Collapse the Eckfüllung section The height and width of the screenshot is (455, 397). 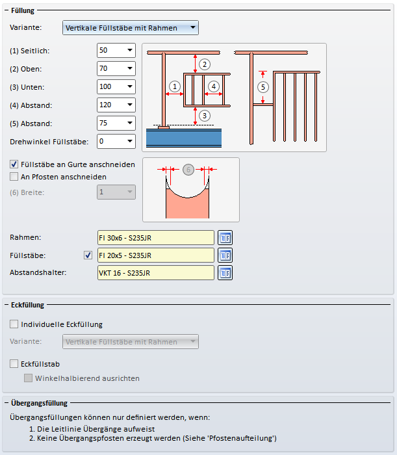click(6, 305)
